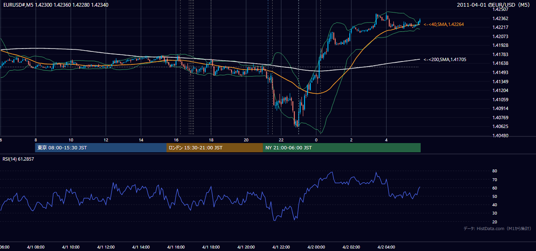Click price axis value 1.40914
Image resolution: width=536 pixels, height=251 pixels.
500,108
